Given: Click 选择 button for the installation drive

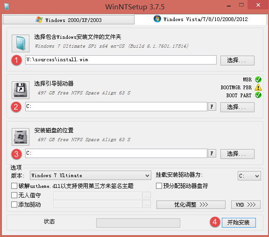Looking at the screenshot, I should [x=237, y=154].
